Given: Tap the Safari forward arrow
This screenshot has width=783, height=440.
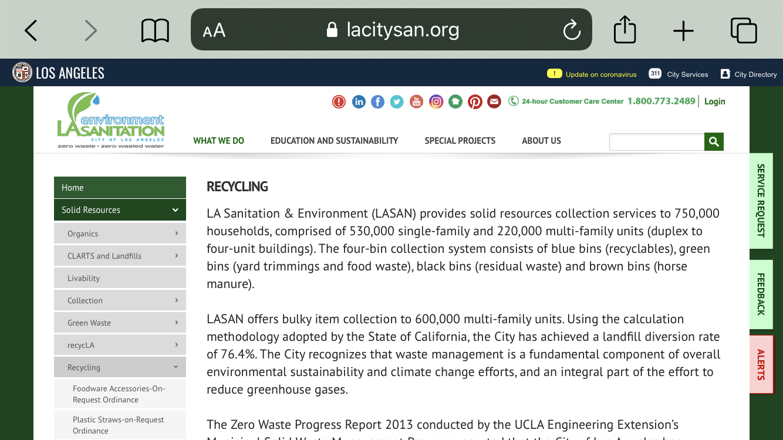Looking at the screenshot, I should 90,31.
